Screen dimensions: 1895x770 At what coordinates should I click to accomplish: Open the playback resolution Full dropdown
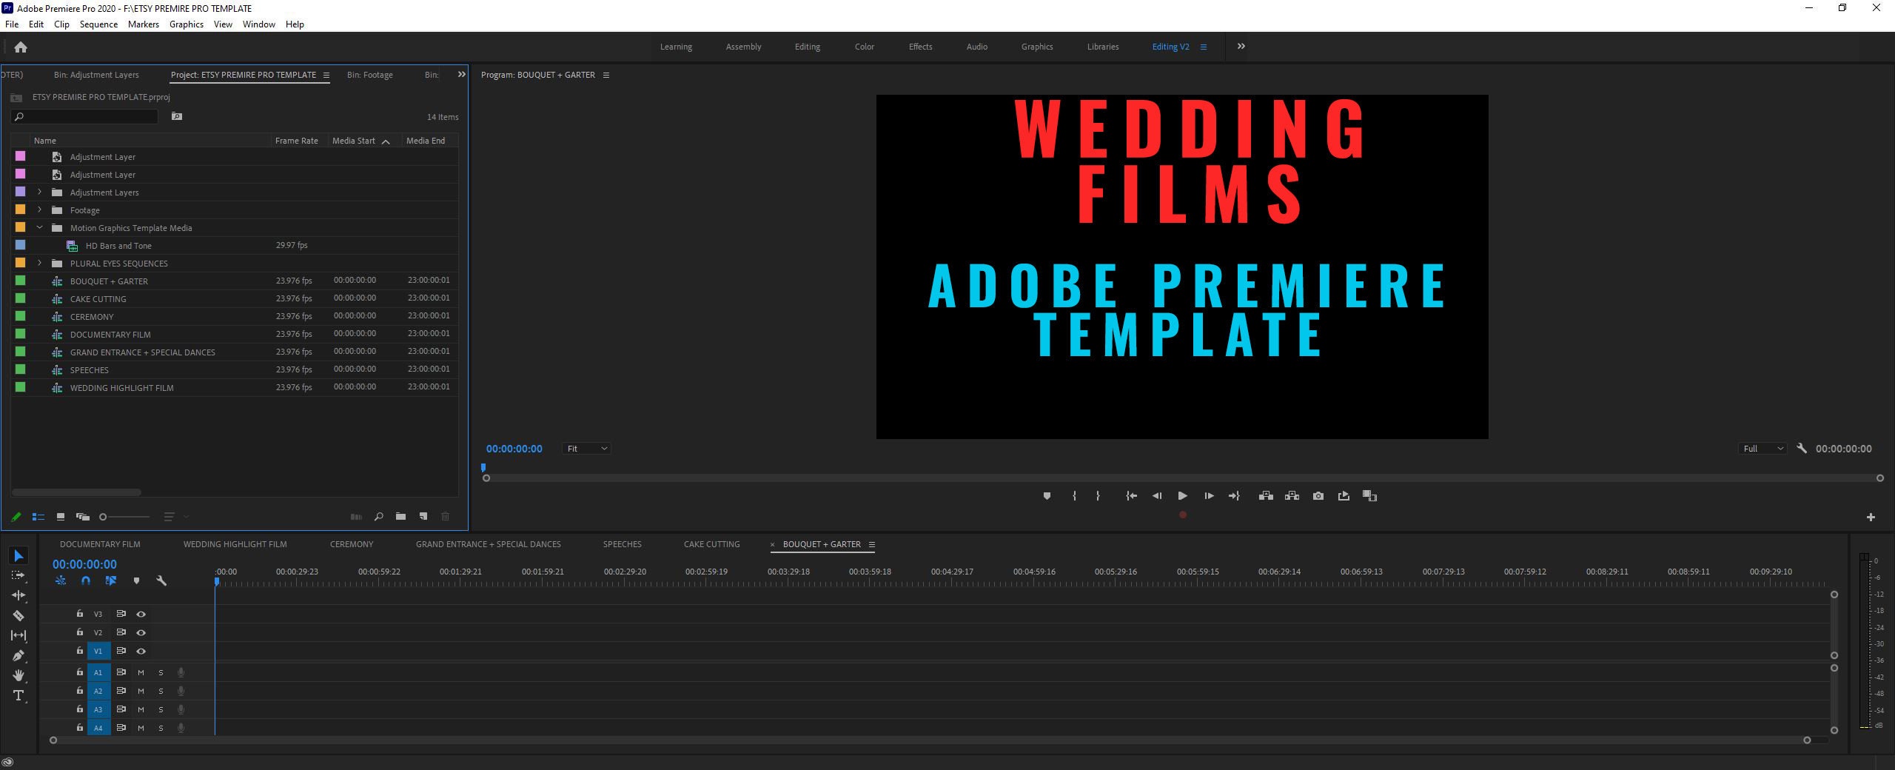pyautogui.click(x=1762, y=448)
